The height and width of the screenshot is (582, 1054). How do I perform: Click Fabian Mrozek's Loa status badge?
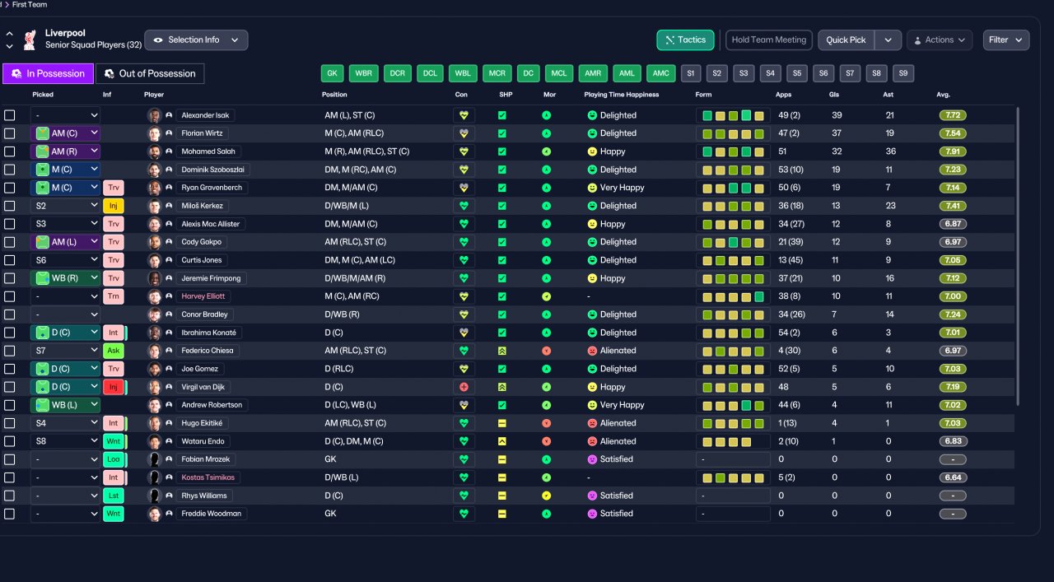[113, 459]
